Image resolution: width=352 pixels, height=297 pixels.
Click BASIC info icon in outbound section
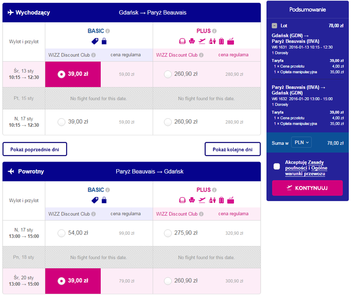pyautogui.click(x=108, y=31)
